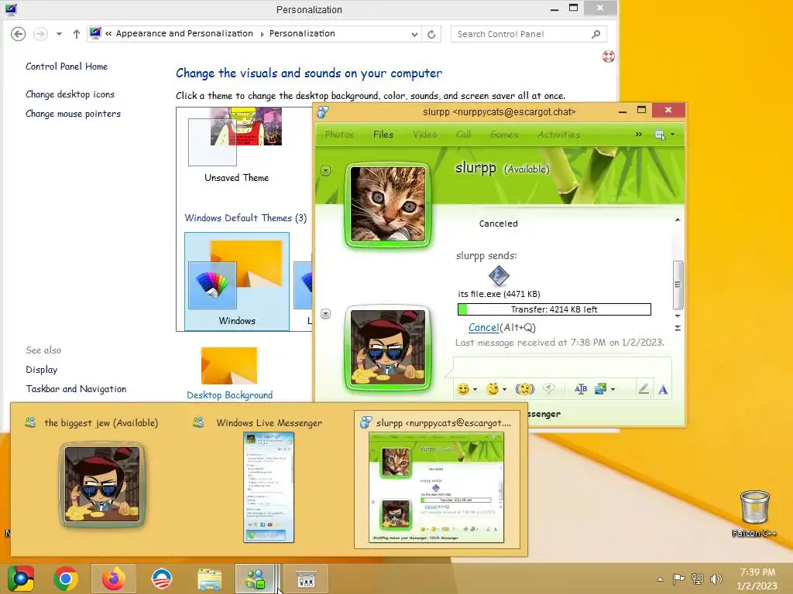The height and width of the screenshot is (594, 793).
Task: Open Google Chrome from the taskbar
Action: 66,579
